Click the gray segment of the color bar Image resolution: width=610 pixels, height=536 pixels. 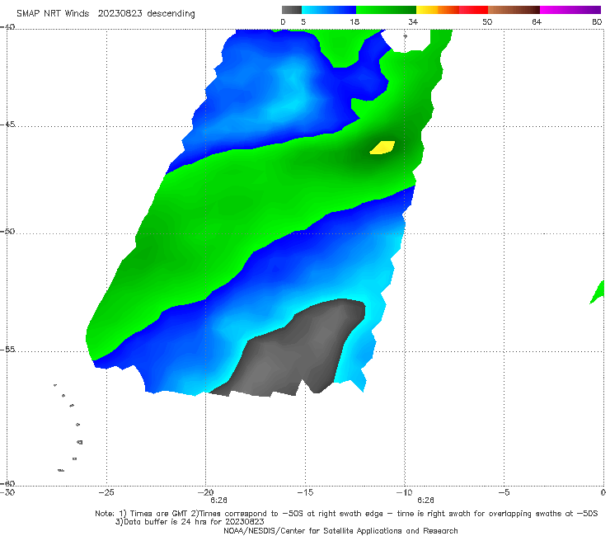pos(291,10)
